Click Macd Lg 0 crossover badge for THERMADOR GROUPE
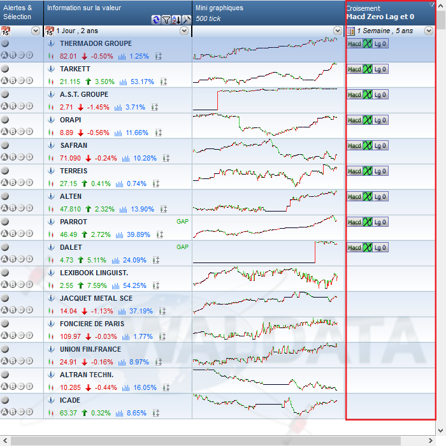Image resolution: width=446 pixels, height=446 pixels. (368, 44)
